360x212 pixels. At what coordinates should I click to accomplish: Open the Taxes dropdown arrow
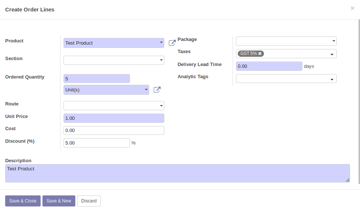click(332, 54)
